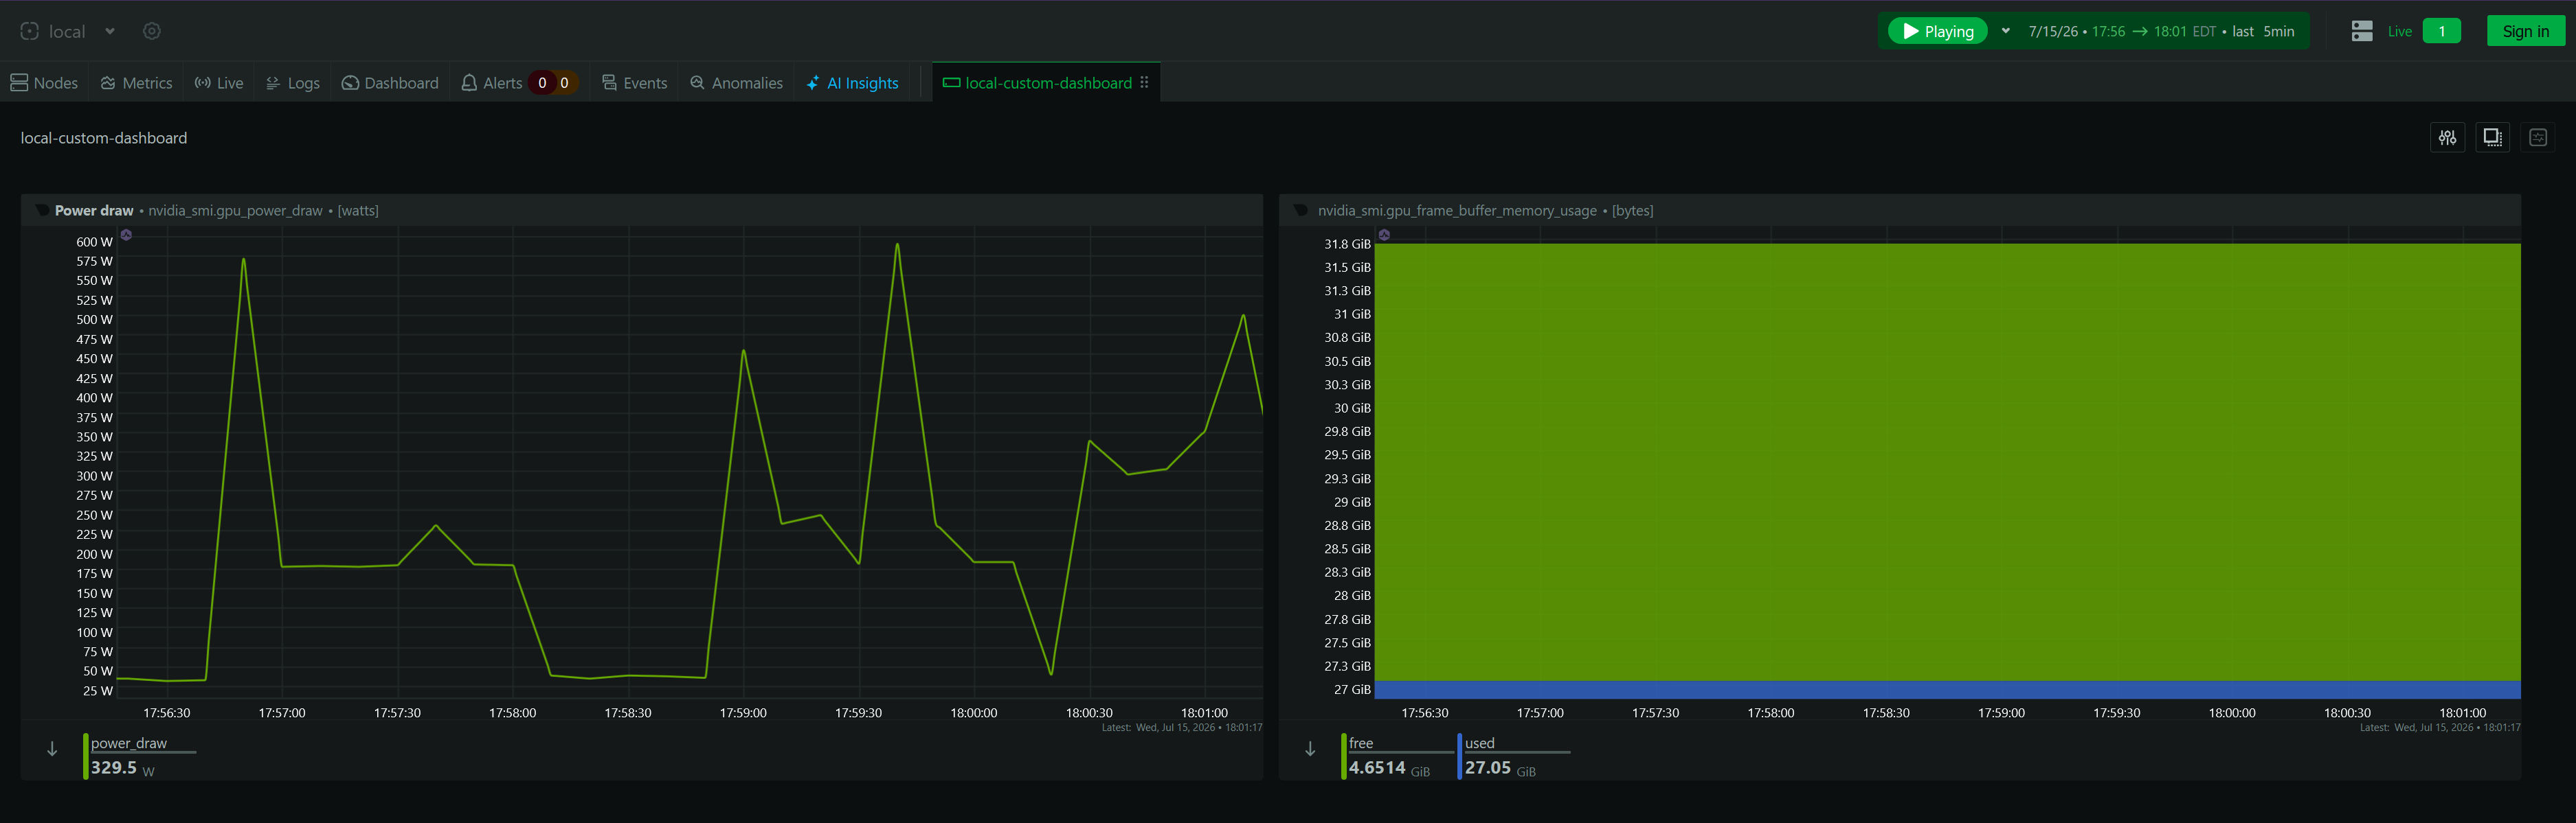2576x823 pixels.
Task: Click the local-custom-dashboard page heading
Action: click(104, 138)
